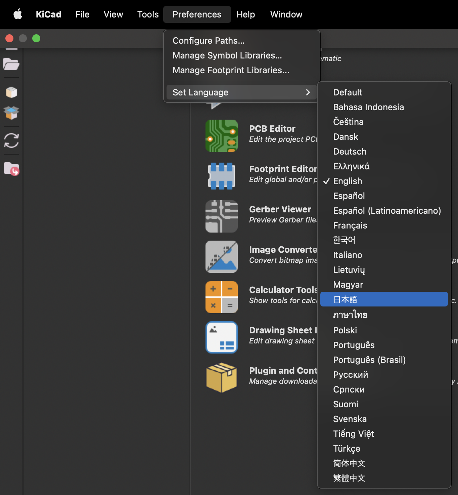
Task: Click the Calculator Tools title text
Action: click(x=283, y=290)
